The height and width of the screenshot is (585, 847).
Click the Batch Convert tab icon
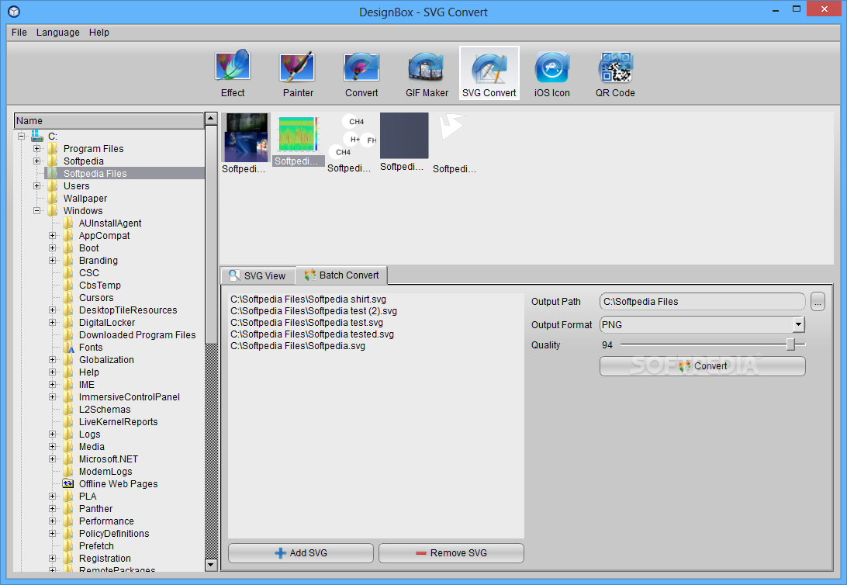pos(310,275)
